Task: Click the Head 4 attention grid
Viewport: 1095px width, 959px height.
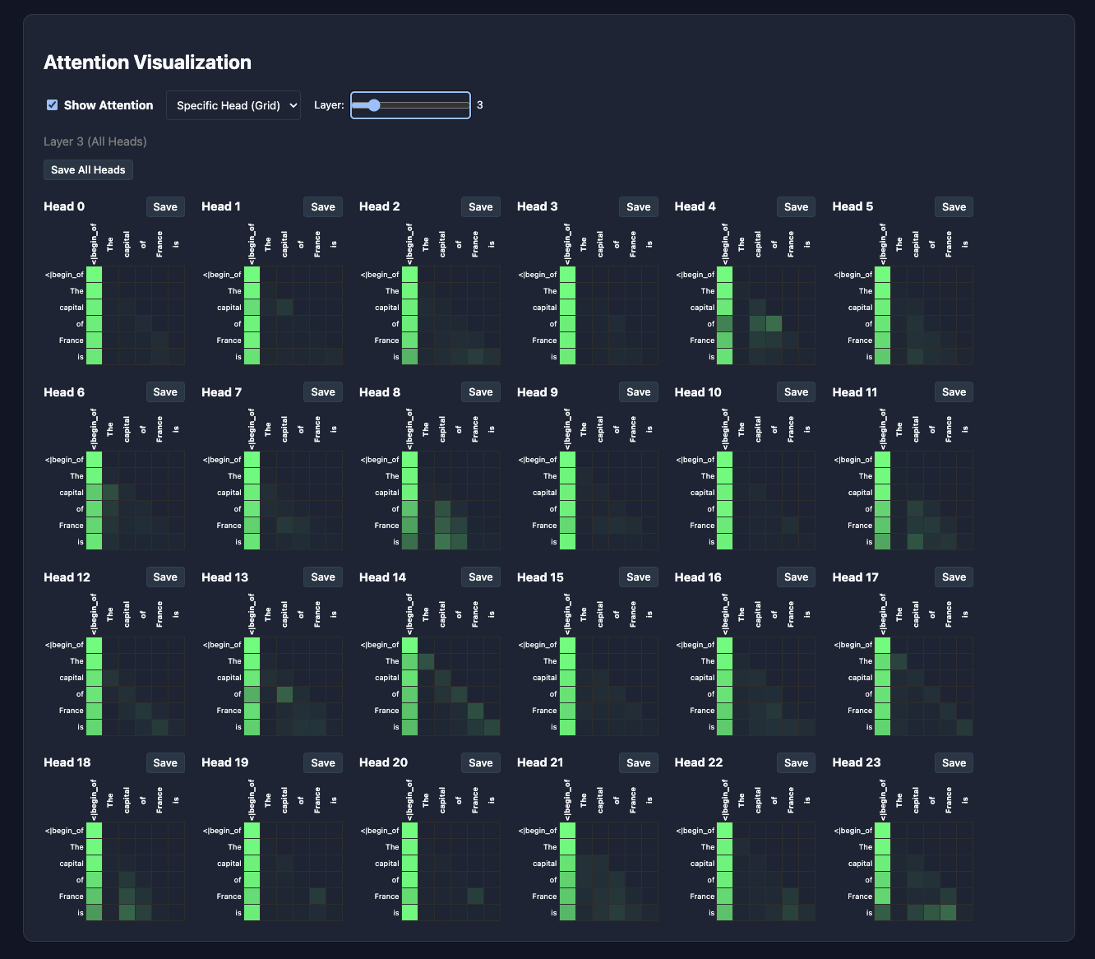Action: click(x=766, y=315)
